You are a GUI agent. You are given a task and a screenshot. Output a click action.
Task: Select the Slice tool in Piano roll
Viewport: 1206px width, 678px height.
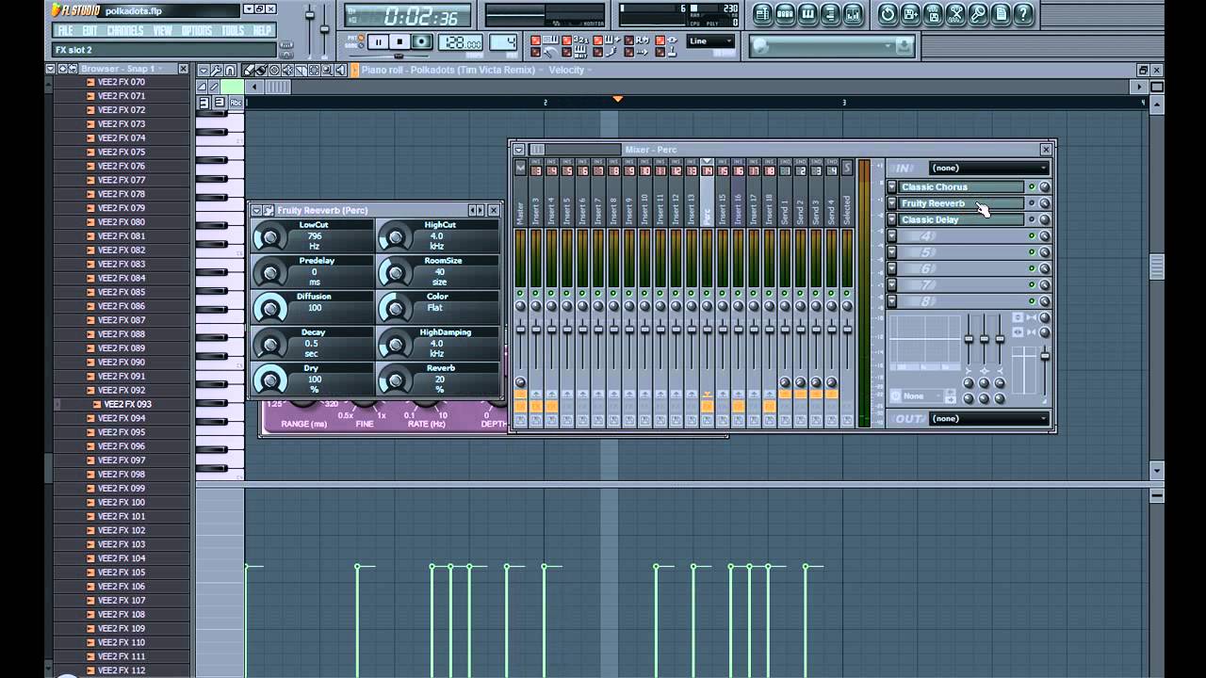click(x=301, y=70)
